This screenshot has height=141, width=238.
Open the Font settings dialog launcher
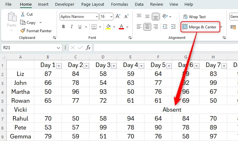pyautogui.click(x=130, y=38)
